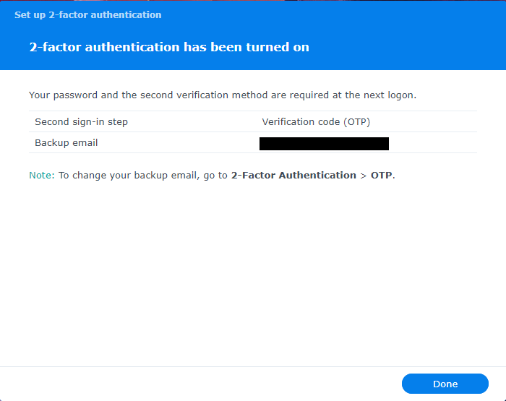The width and height of the screenshot is (506, 401).
Task: Click the redacted backup email value
Action: [x=324, y=143]
